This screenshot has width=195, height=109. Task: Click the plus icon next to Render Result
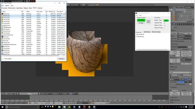35,94
